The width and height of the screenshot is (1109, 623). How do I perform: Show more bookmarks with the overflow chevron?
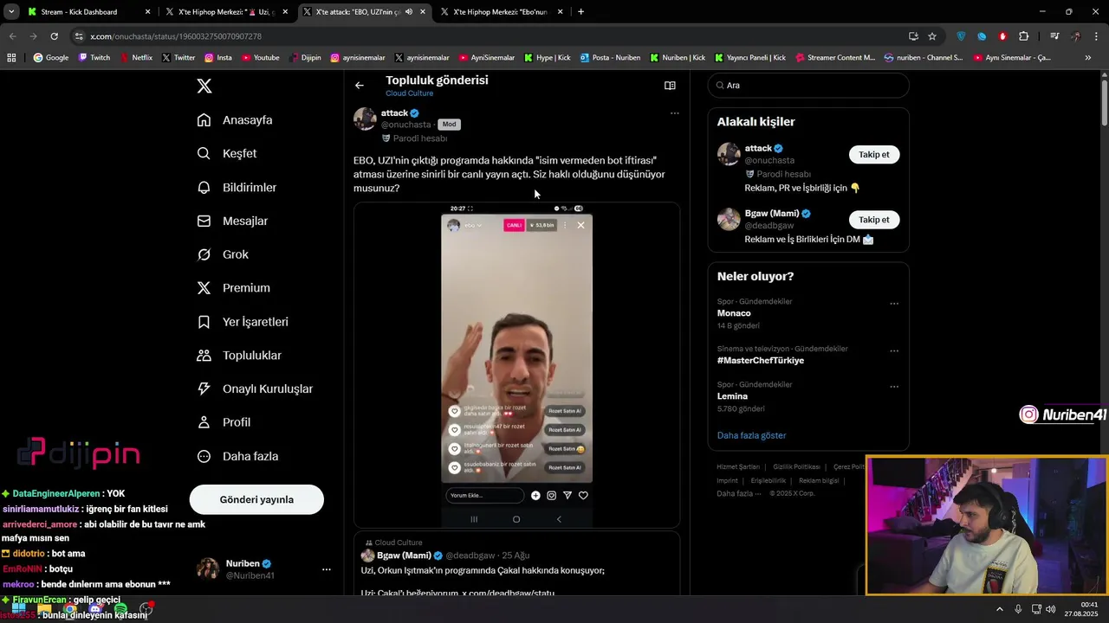pyautogui.click(x=1088, y=58)
